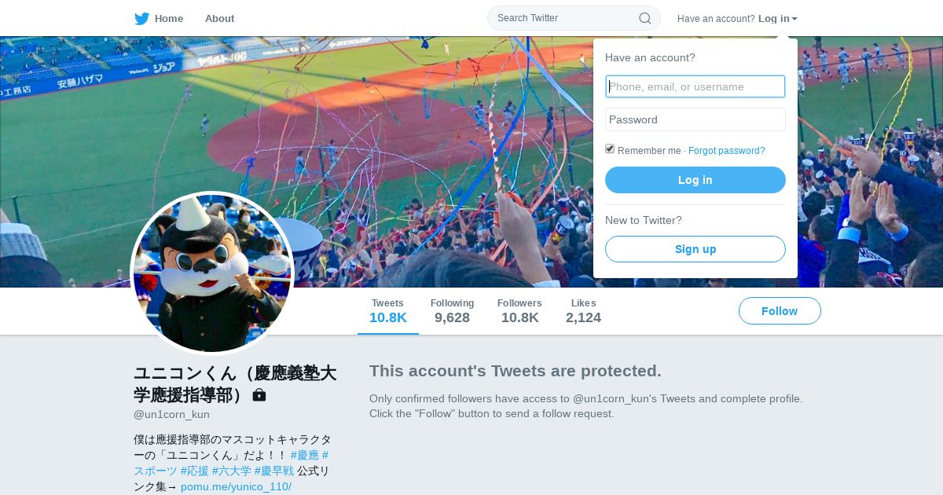
Task: View the Followers 10.8K tab
Action: tap(519, 311)
